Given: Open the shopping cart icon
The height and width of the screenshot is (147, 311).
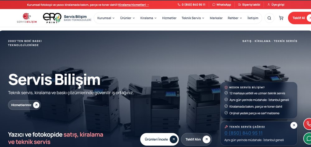Looking at the screenshot, I should coord(281,18).
